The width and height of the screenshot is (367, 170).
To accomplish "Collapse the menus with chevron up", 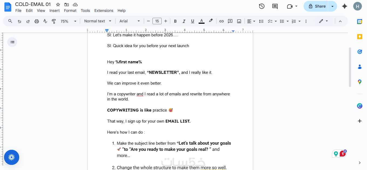I will [x=340, y=21].
